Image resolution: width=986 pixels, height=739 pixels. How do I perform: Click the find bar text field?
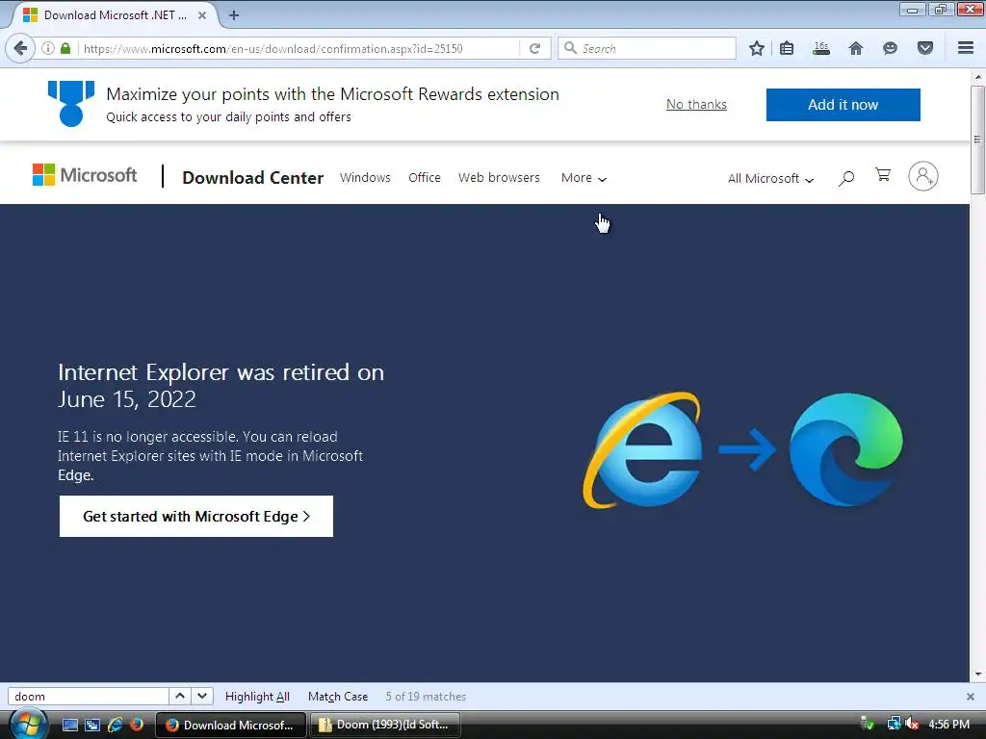[x=88, y=697]
